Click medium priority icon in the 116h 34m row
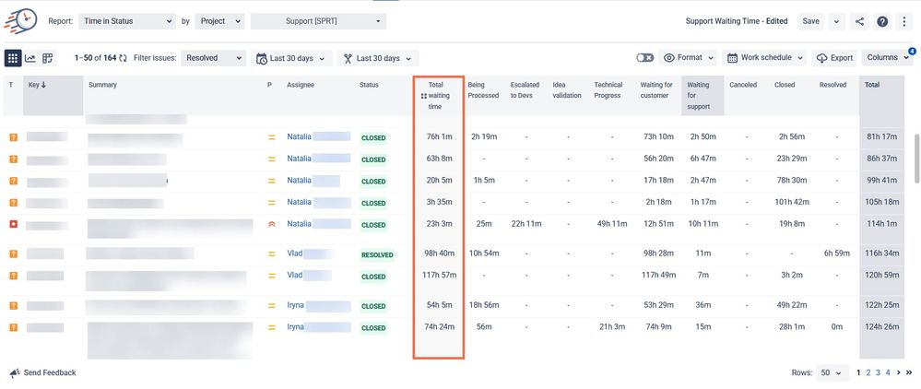 pyautogui.click(x=271, y=254)
